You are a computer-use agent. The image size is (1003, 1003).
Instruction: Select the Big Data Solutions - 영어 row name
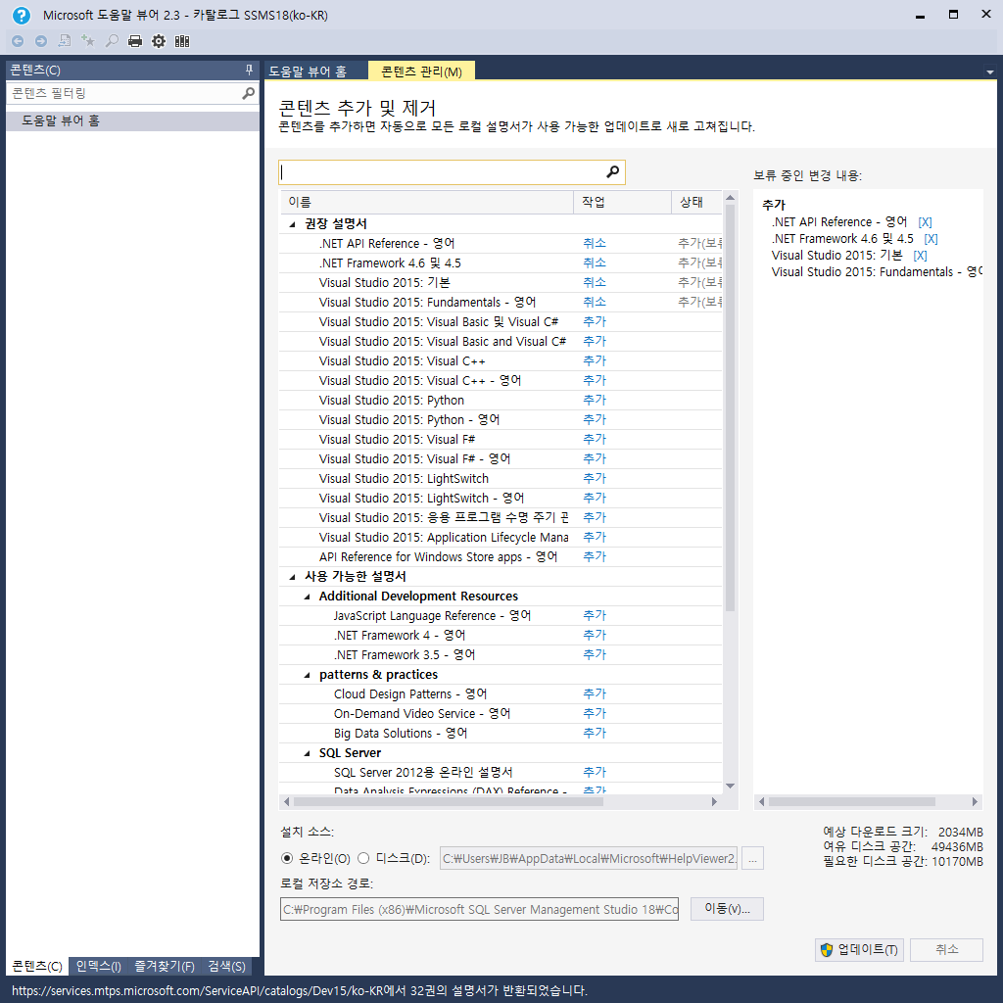(x=401, y=733)
